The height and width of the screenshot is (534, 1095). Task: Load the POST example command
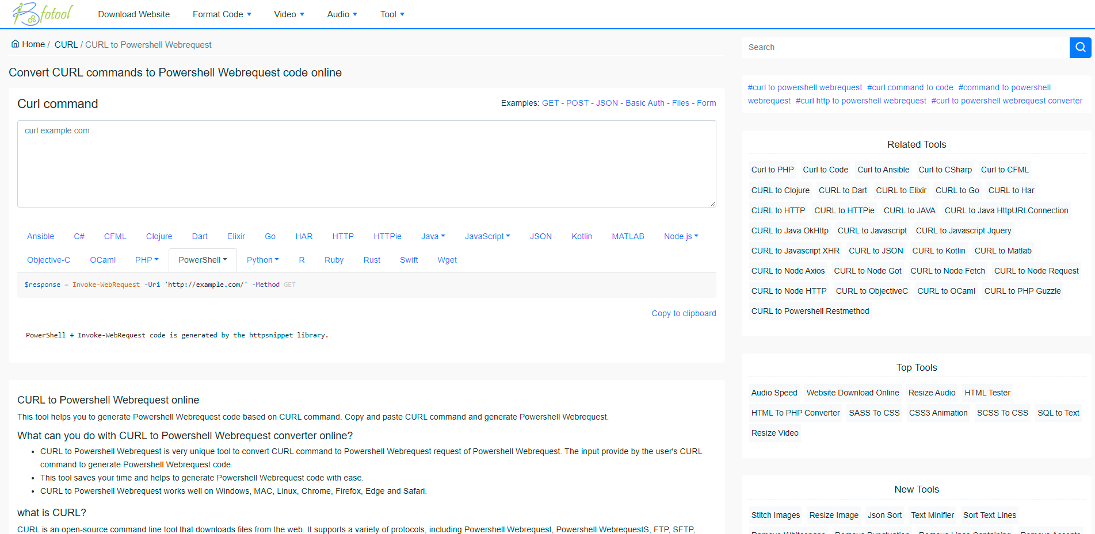pyautogui.click(x=577, y=103)
